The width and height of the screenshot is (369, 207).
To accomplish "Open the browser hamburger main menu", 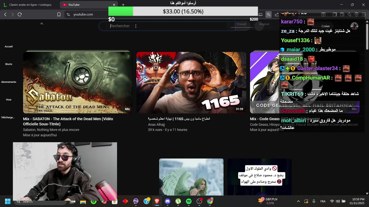I will [x=364, y=14].
